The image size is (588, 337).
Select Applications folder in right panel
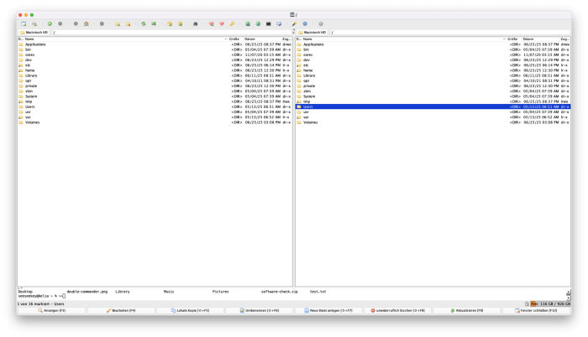pos(433,44)
